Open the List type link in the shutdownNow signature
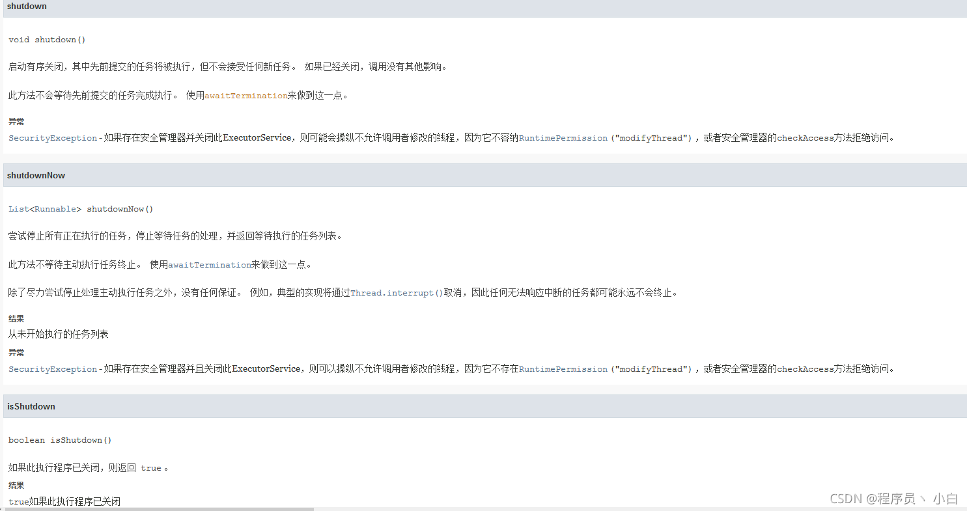967x511 pixels. point(19,209)
